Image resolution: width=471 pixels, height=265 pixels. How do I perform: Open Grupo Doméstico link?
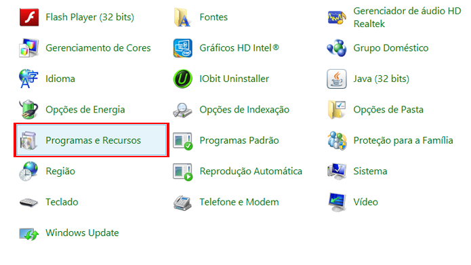tap(391, 48)
